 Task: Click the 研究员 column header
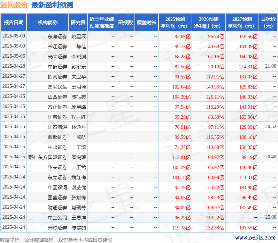point(78,23)
